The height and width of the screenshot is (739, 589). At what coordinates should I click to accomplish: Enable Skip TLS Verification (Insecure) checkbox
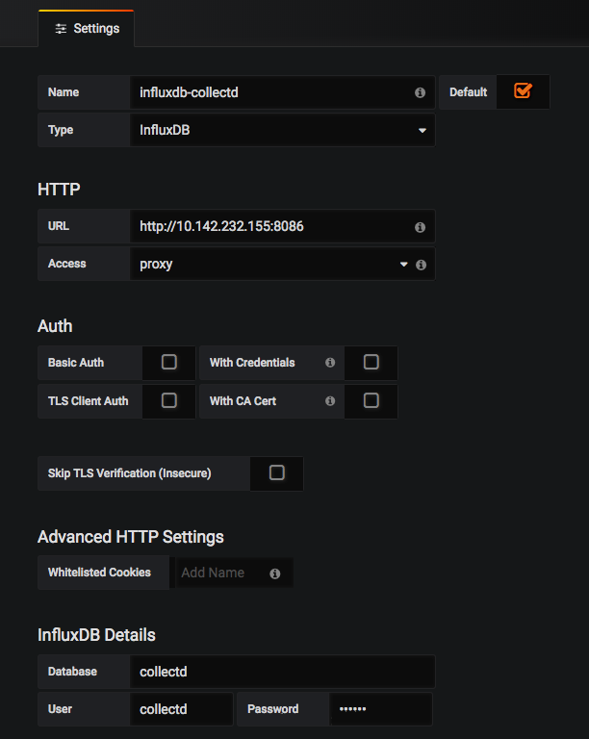coord(277,472)
